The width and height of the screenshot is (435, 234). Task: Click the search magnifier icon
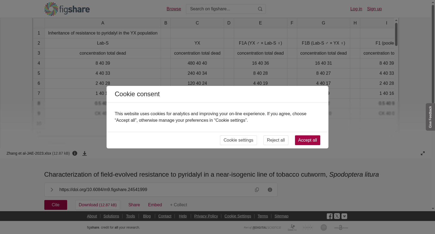click(260, 9)
